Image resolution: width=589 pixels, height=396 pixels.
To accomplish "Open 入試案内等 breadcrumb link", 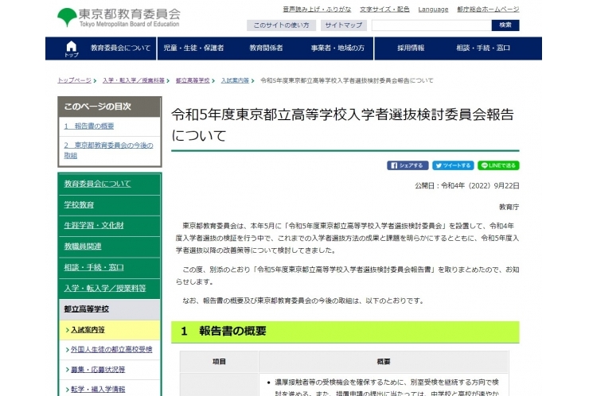I will click(x=235, y=80).
